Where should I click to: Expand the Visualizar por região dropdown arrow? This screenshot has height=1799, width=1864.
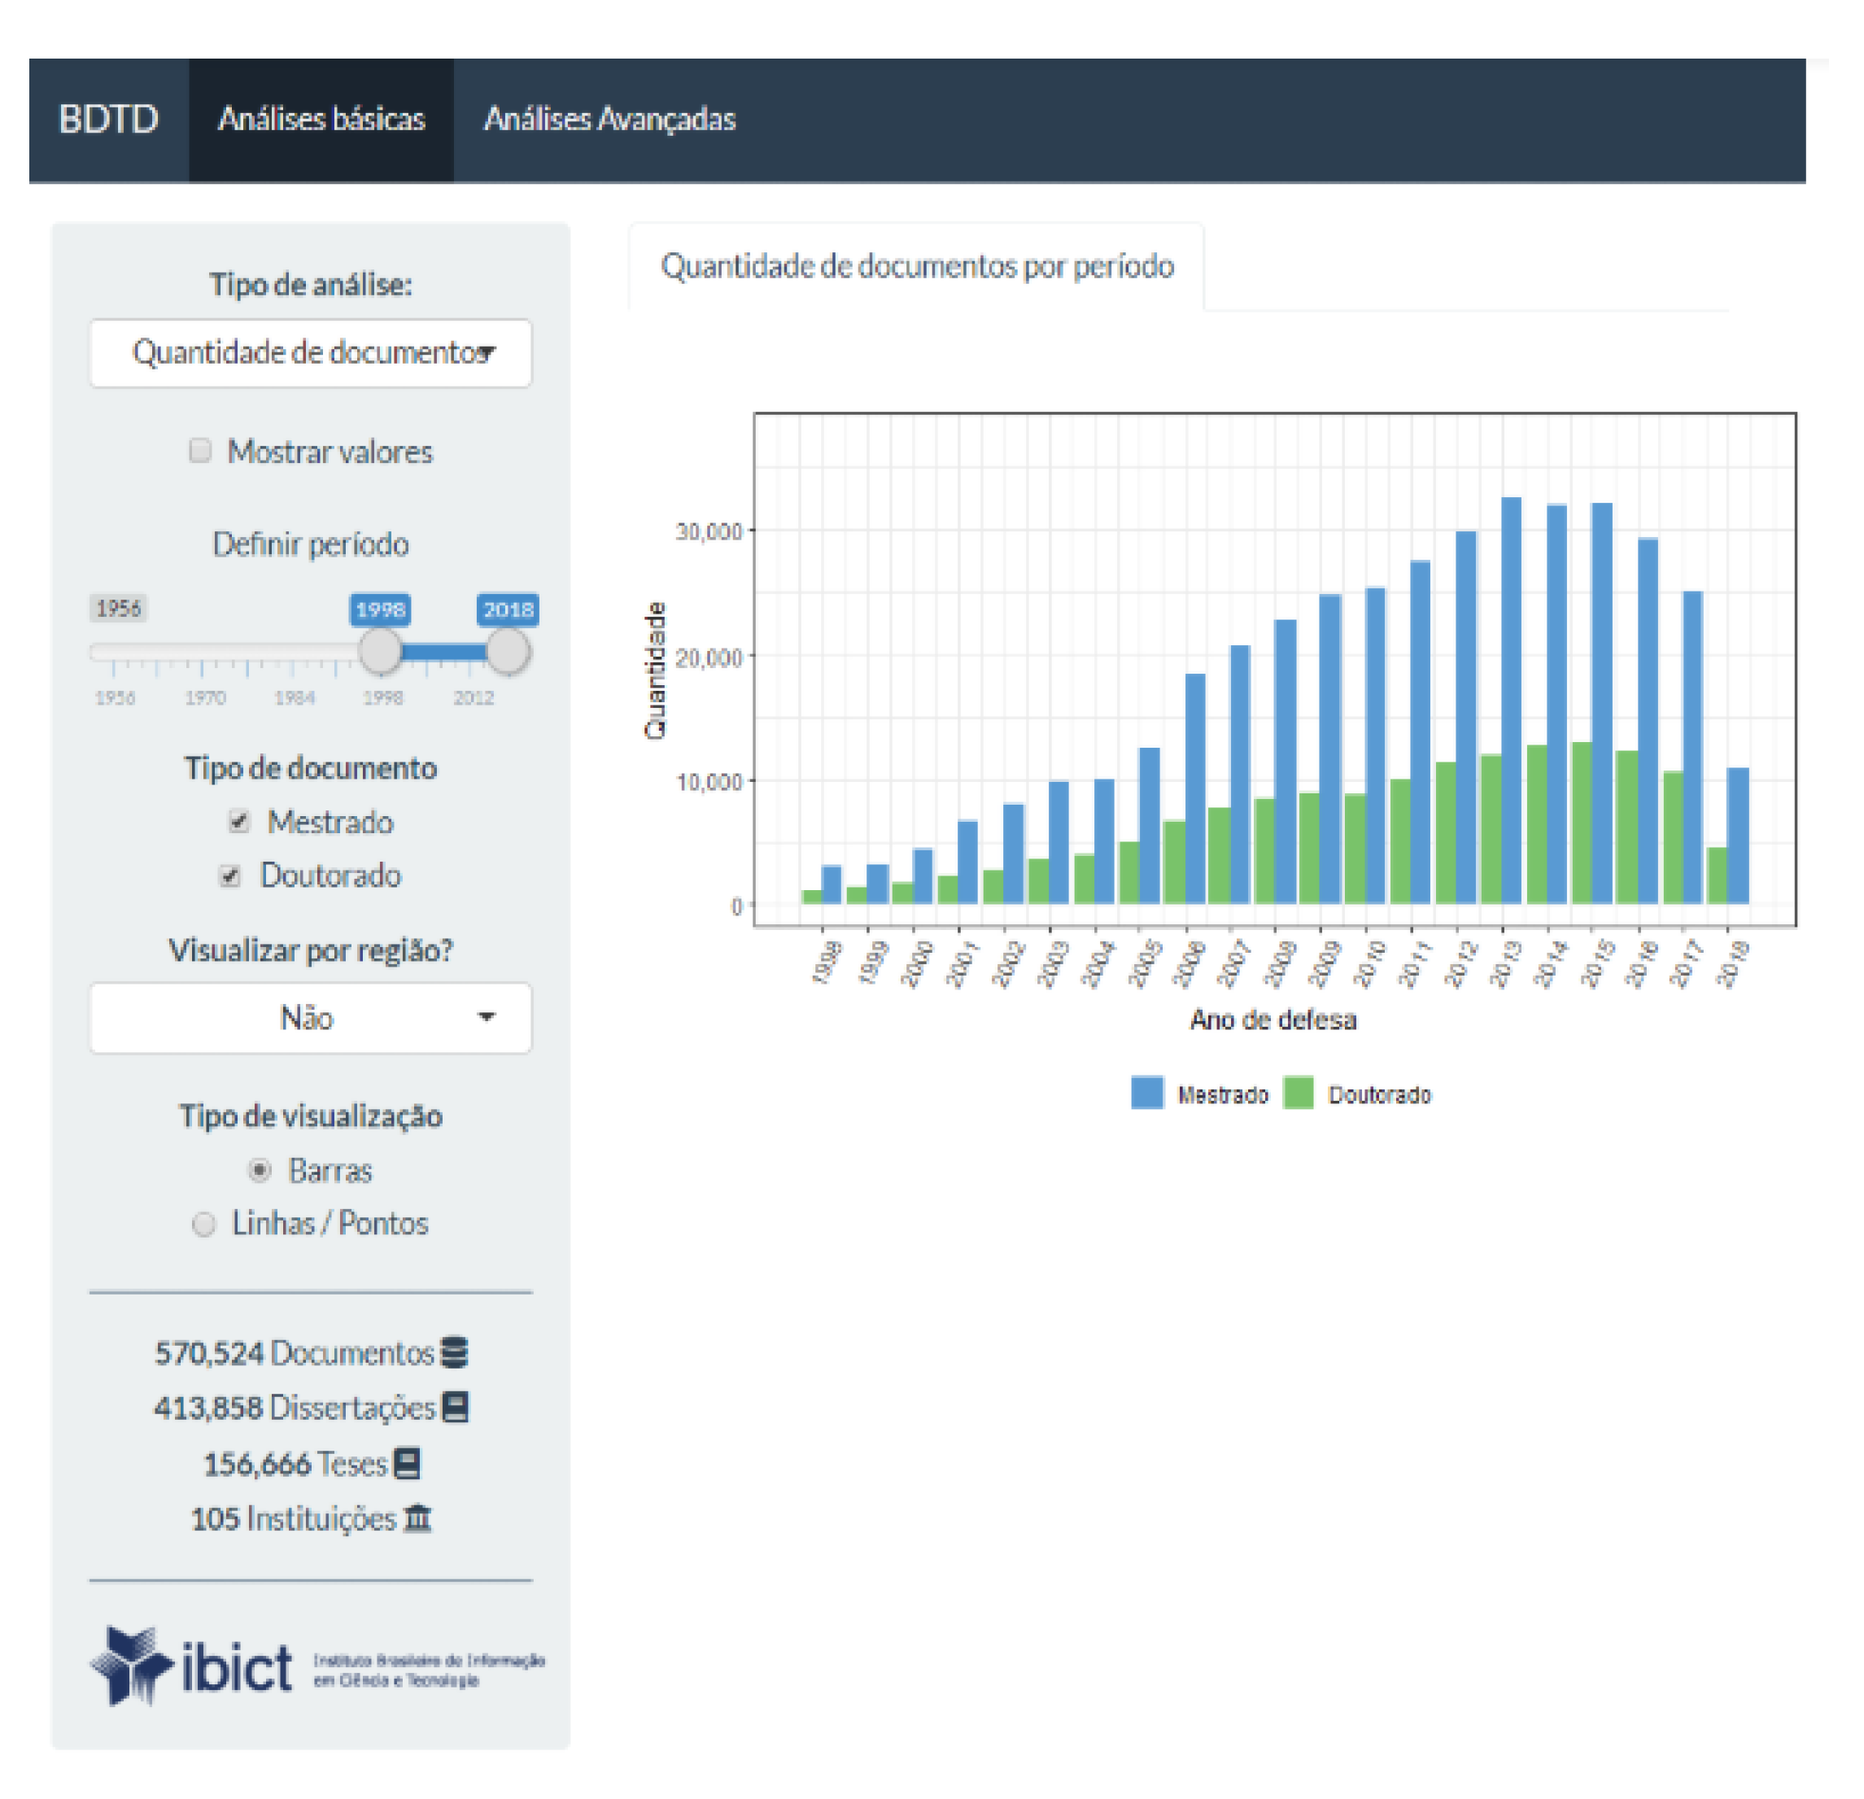coord(487,1017)
